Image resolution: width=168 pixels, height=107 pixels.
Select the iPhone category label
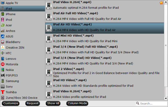coord(11,14)
